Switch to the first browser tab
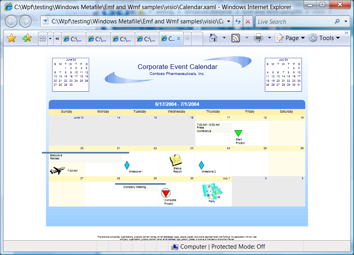The height and width of the screenshot is (255, 354). click(x=73, y=39)
